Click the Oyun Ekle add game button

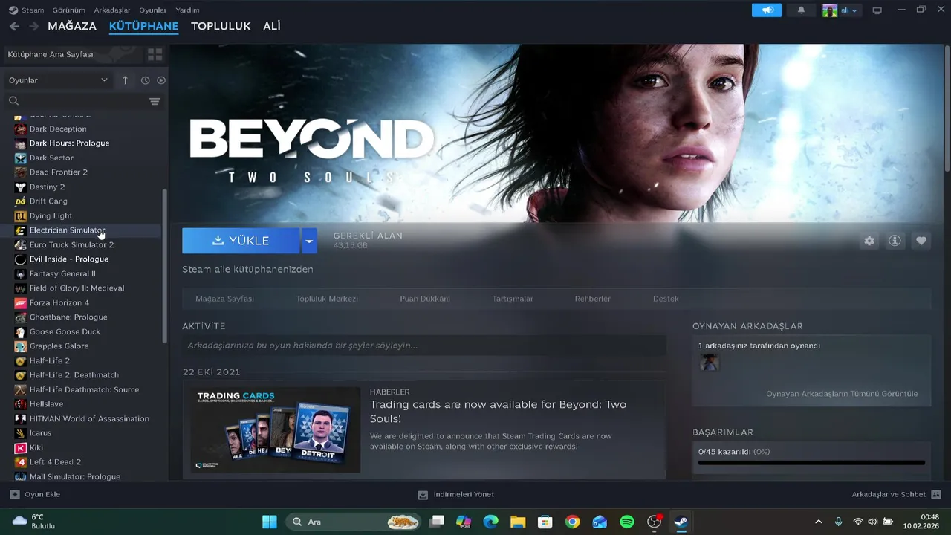coord(35,494)
